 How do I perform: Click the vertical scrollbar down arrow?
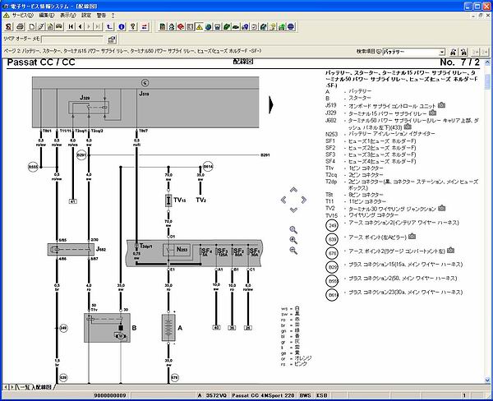point(487,380)
